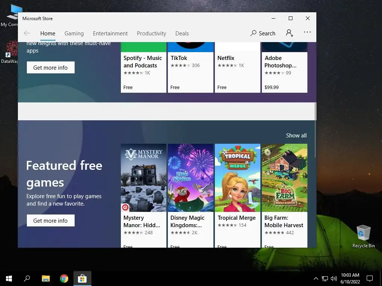Open the Netflix app card title

tap(226, 58)
